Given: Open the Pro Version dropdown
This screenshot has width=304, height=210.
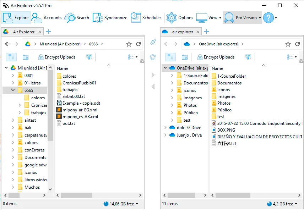Looking at the screenshot, I should click(x=242, y=18).
